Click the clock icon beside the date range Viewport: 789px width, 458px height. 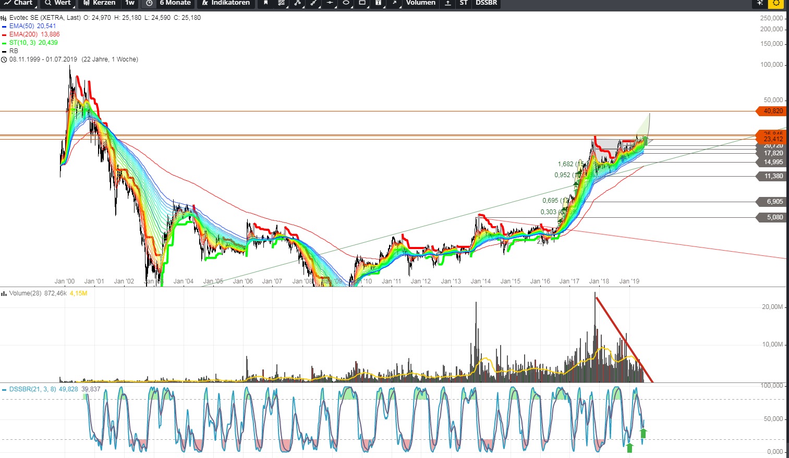(4, 59)
